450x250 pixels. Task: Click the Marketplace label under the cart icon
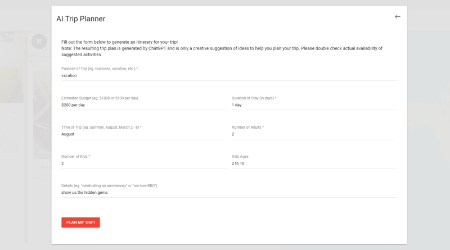(40, 54)
